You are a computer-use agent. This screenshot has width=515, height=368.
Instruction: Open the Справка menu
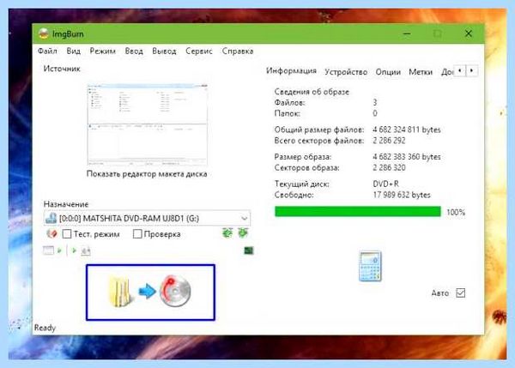pyautogui.click(x=238, y=51)
